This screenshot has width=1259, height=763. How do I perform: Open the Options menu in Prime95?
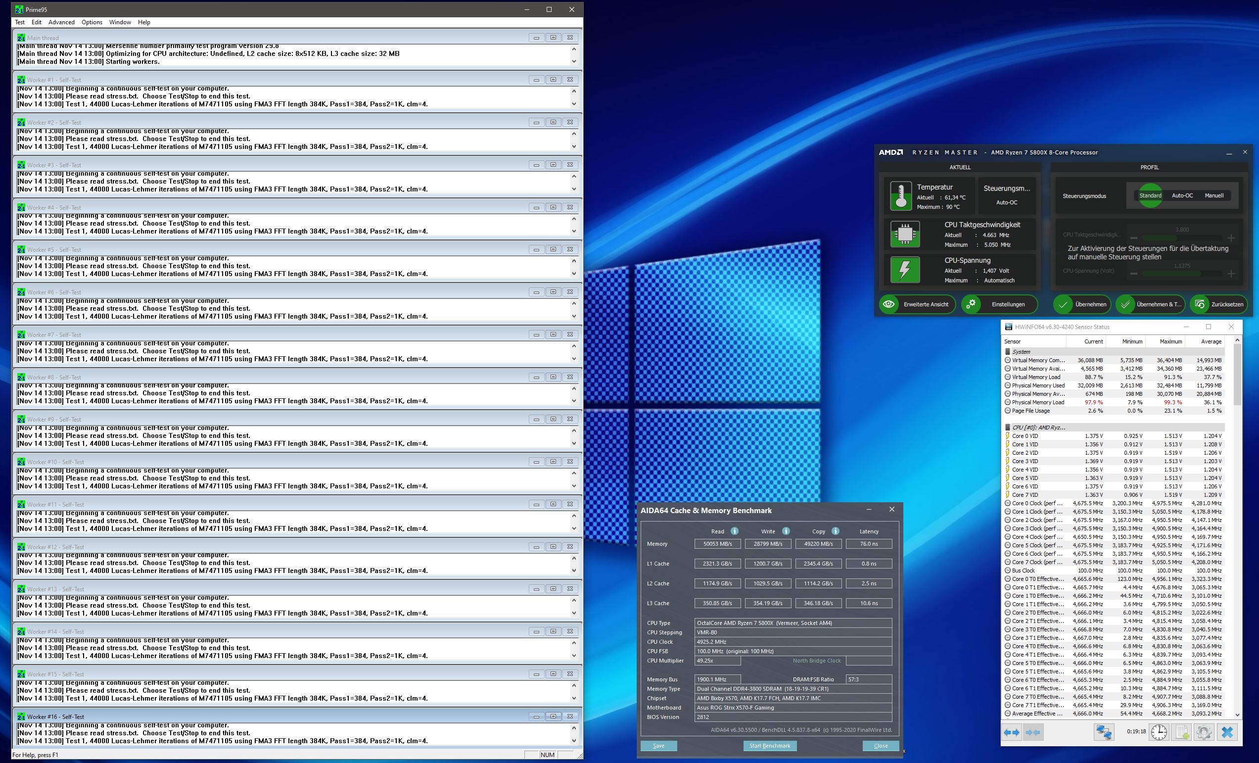pos(92,22)
